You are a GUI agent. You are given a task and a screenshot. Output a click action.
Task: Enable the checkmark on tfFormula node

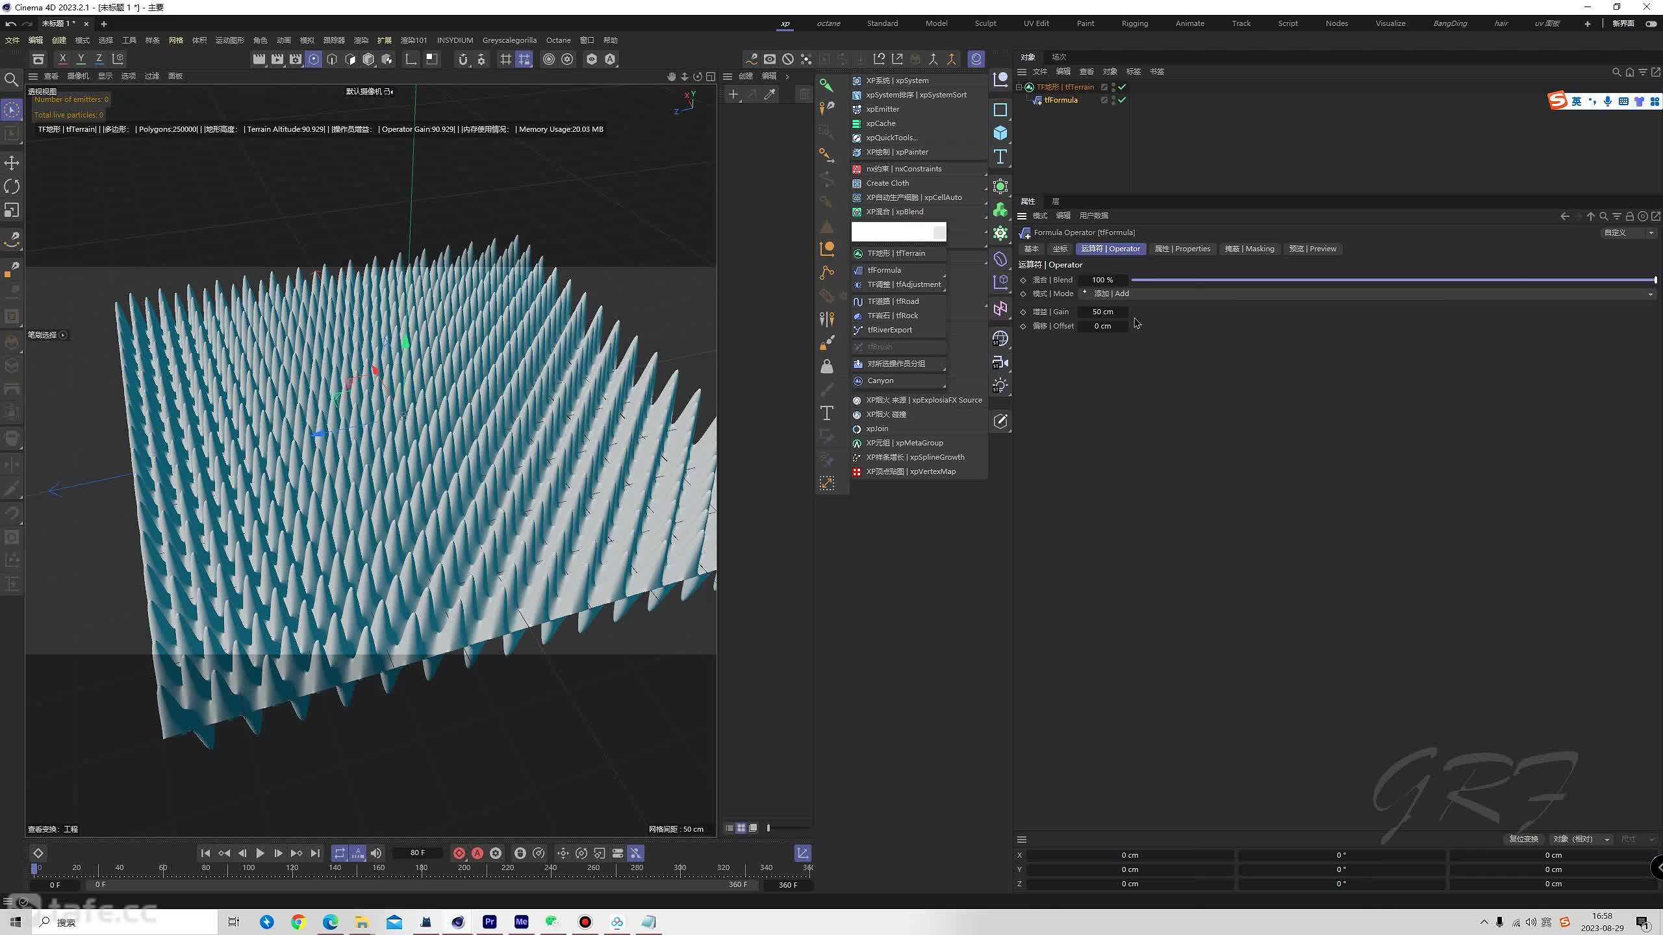(x=1123, y=99)
